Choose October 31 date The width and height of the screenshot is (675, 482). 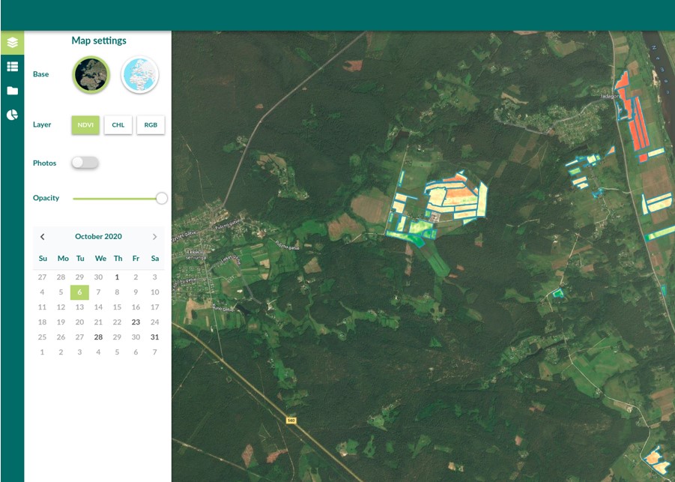(x=154, y=337)
